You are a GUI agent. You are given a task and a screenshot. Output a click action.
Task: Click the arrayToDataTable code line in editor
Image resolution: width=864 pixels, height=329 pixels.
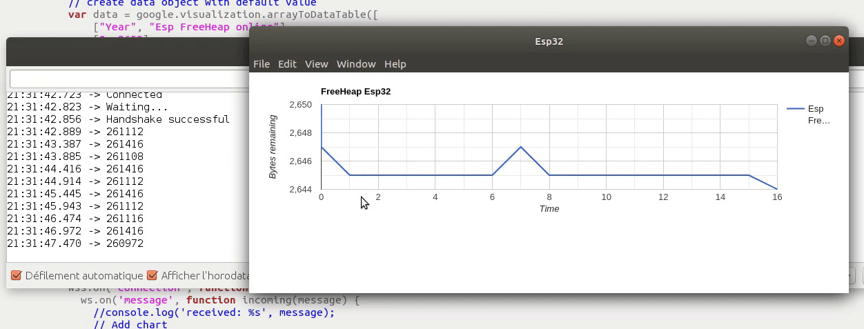(223, 14)
